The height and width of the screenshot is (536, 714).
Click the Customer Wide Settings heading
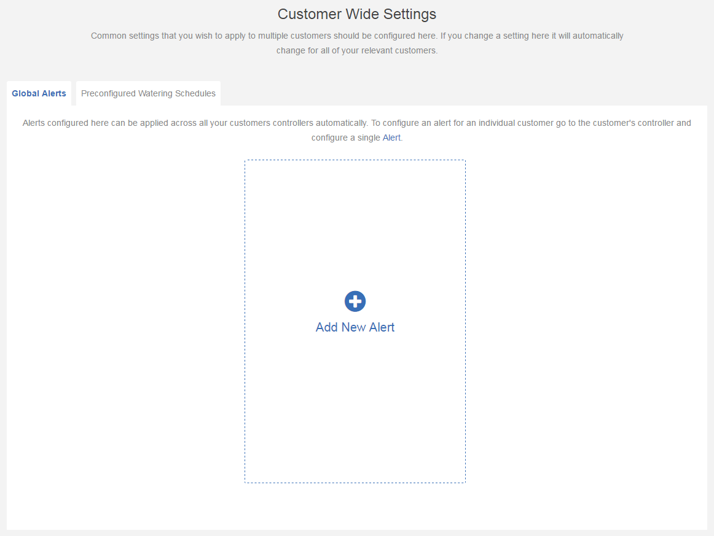[x=357, y=14]
